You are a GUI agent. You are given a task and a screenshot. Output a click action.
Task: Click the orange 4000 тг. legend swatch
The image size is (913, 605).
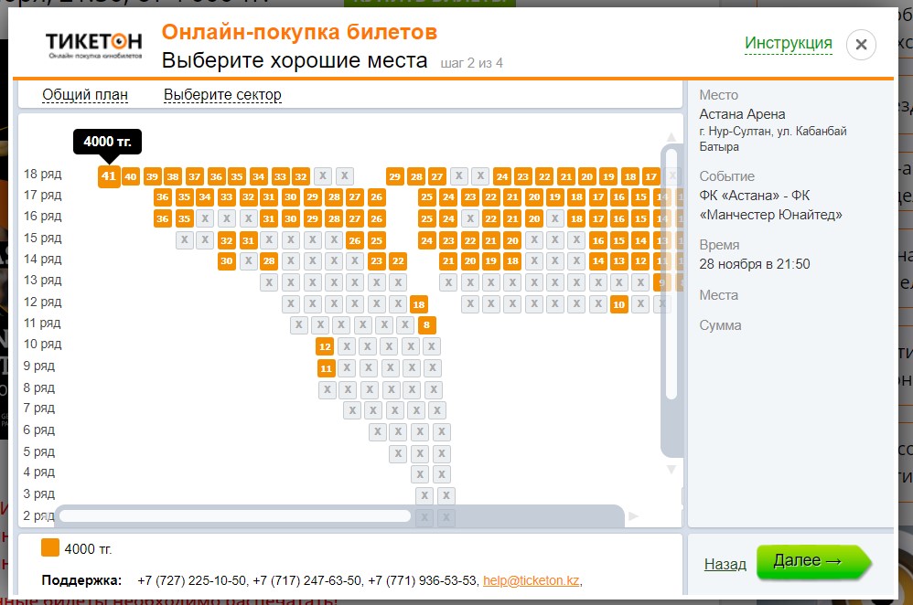click(x=50, y=547)
